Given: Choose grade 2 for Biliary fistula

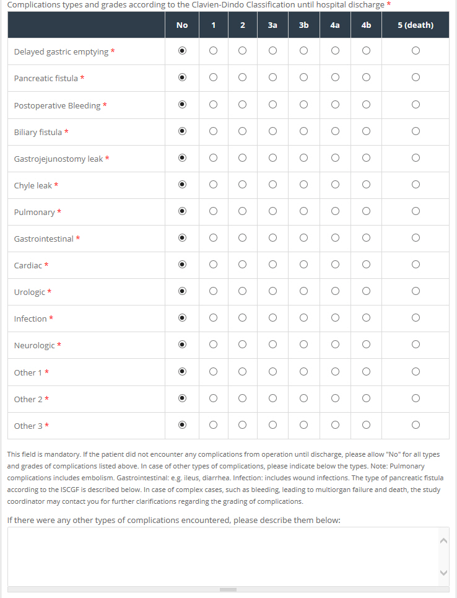Looking at the screenshot, I should click(242, 131).
